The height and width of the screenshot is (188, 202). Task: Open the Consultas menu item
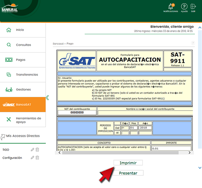[23, 45]
